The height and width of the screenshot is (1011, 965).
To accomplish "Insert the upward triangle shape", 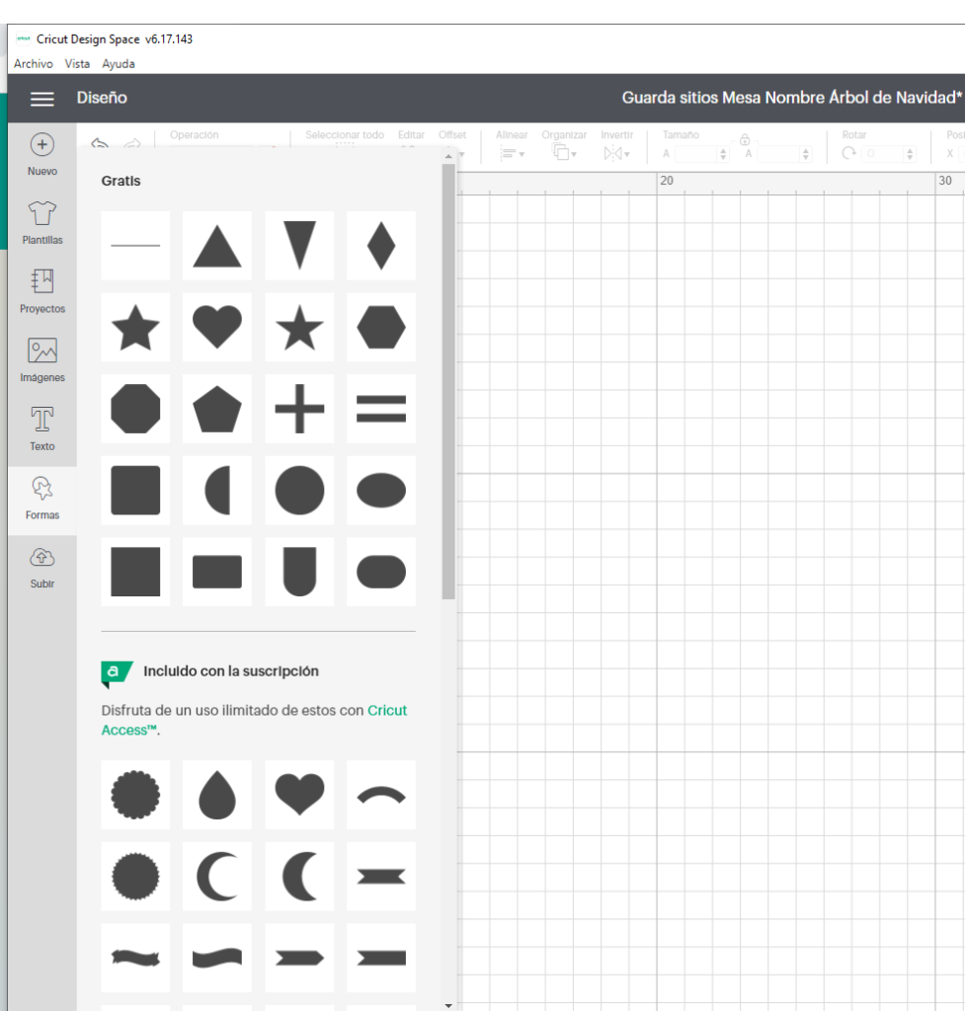I will tap(217, 246).
